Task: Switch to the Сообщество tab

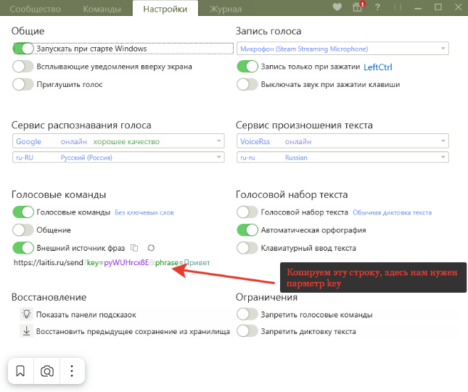Action: (x=35, y=9)
